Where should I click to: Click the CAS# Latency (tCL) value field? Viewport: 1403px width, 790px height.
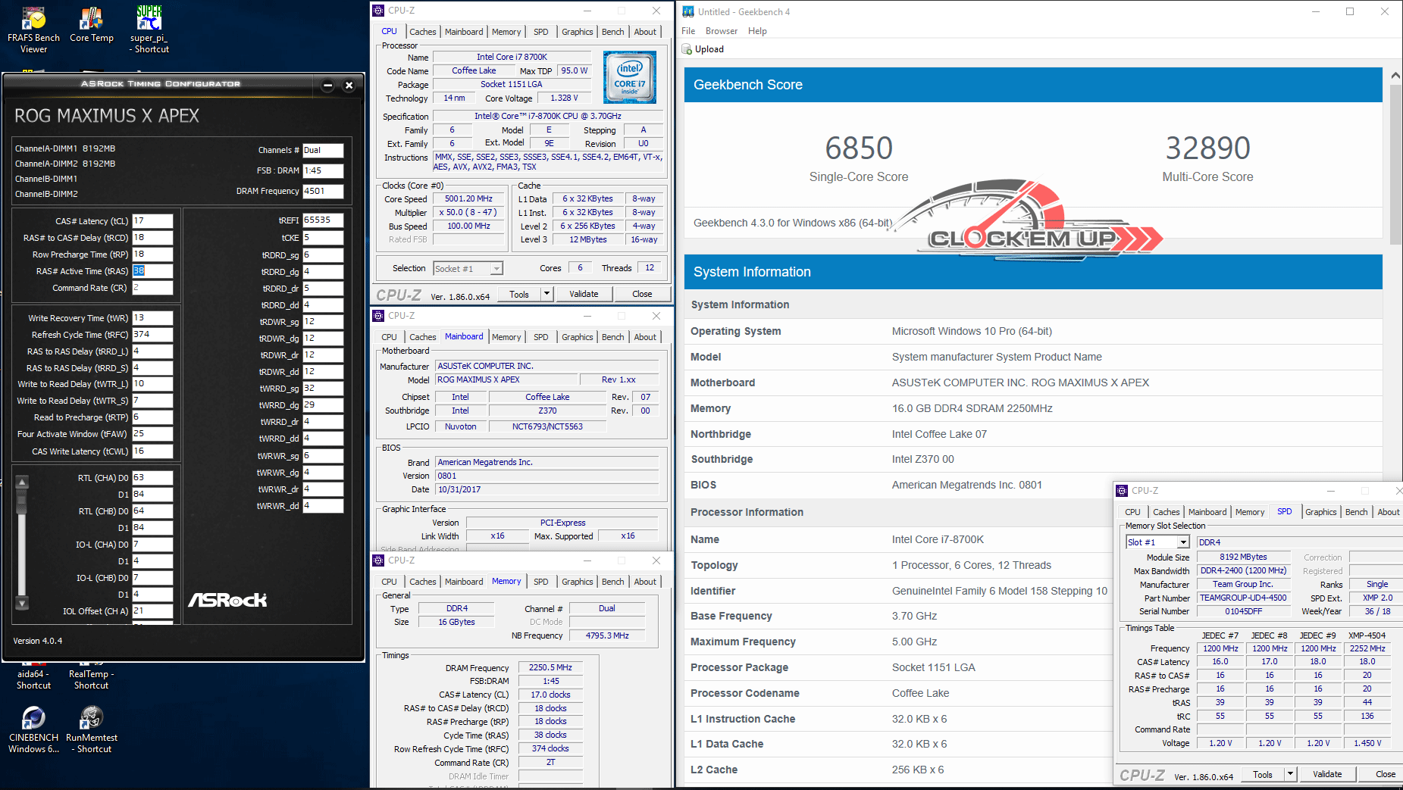click(152, 221)
